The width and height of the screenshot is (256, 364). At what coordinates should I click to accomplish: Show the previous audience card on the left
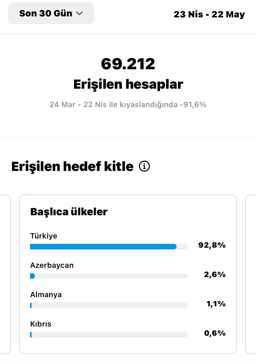click(5, 274)
